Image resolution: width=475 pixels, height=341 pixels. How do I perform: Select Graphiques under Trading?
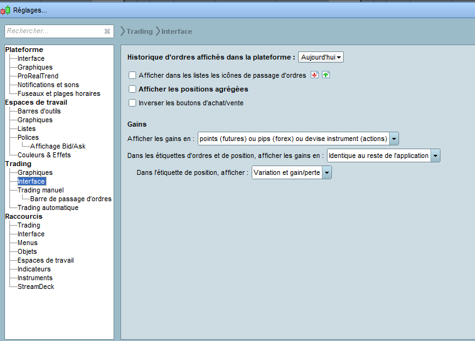click(x=35, y=172)
